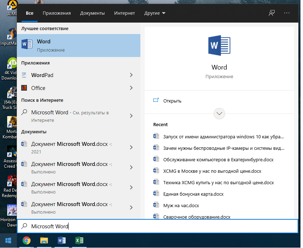This screenshot has height=248, width=303.
Task: Open the three-dot options menu
Action: [x=286, y=13]
